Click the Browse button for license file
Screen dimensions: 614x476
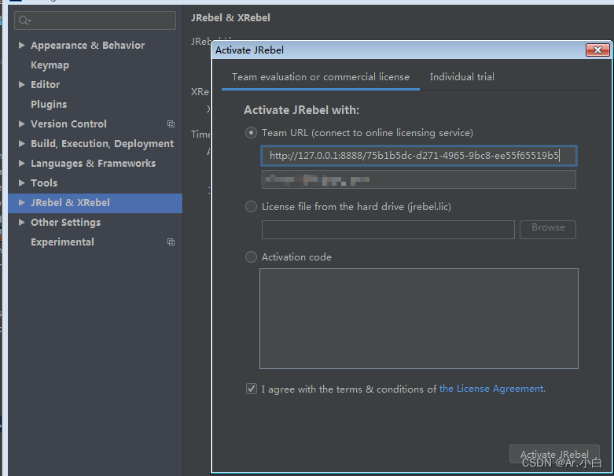click(548, 229)
